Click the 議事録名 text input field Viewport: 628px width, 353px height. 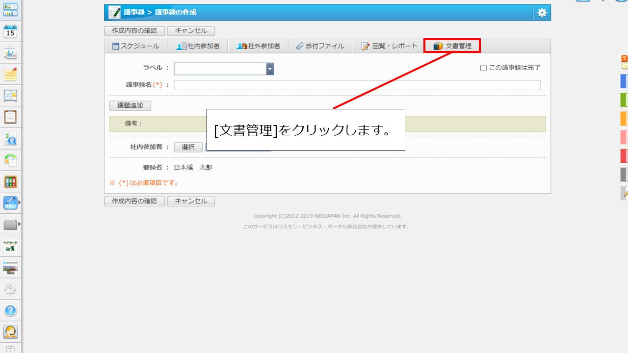point(357,85)
